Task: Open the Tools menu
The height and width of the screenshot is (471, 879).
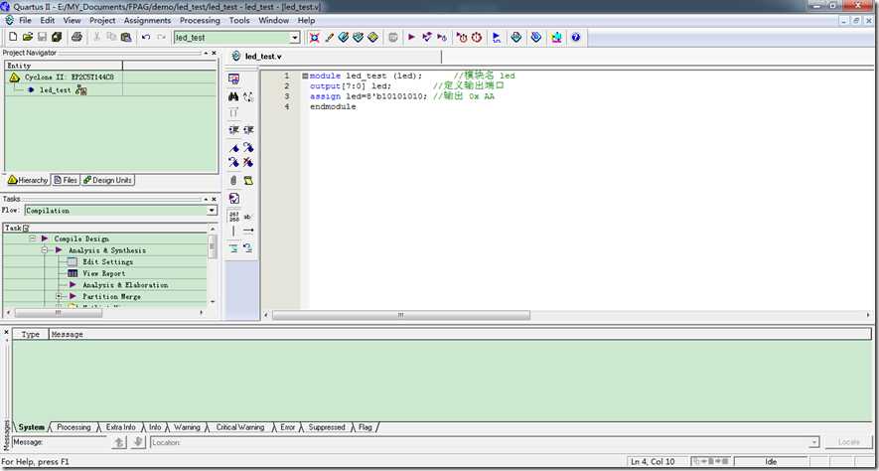Action: click(239, 20)
